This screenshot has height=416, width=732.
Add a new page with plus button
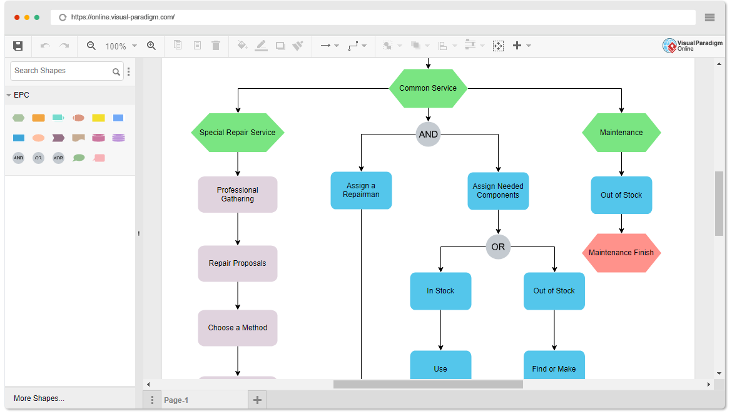click(x=257, y=400)
